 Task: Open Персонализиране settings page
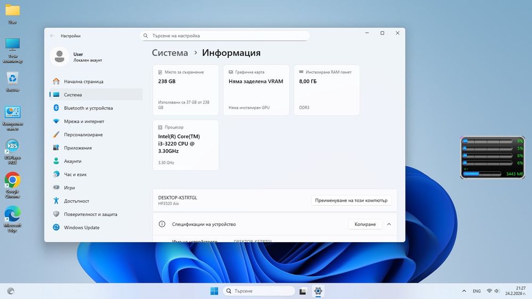(96, 134)
